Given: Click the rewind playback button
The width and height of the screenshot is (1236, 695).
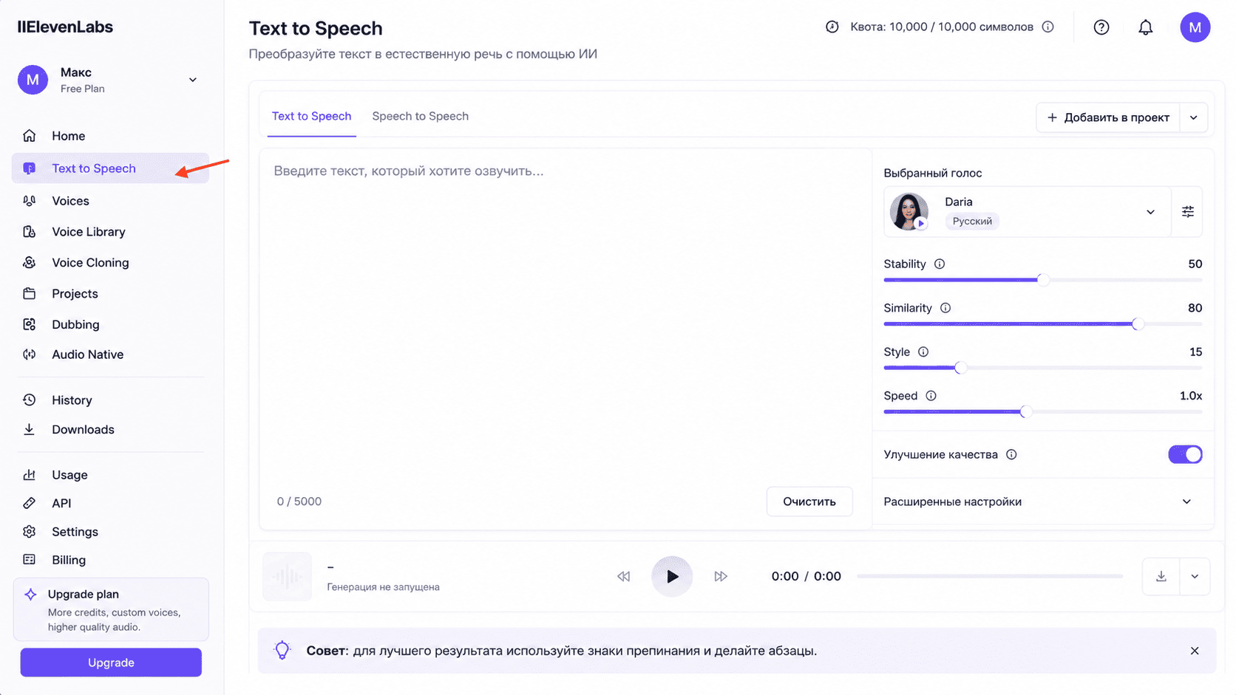Looking at the screenshot, I should [x=624, y=577].
